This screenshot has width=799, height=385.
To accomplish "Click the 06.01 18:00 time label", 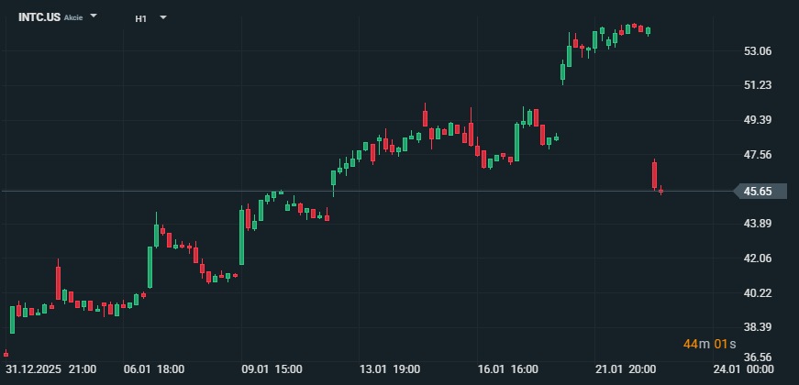I will click(154, 368).
